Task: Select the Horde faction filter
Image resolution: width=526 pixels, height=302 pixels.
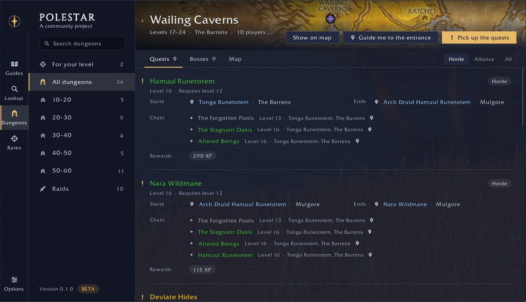Action: pos(456,59)
